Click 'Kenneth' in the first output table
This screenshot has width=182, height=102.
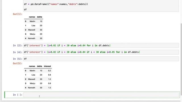click(x=32, y=38)
